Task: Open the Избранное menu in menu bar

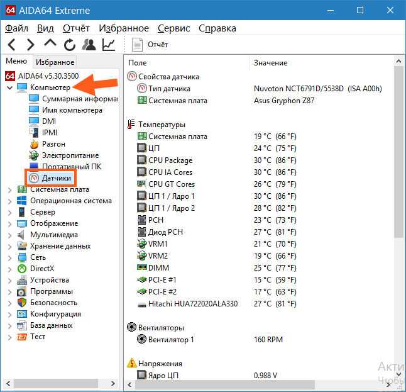Action: (x=124, y=28)
